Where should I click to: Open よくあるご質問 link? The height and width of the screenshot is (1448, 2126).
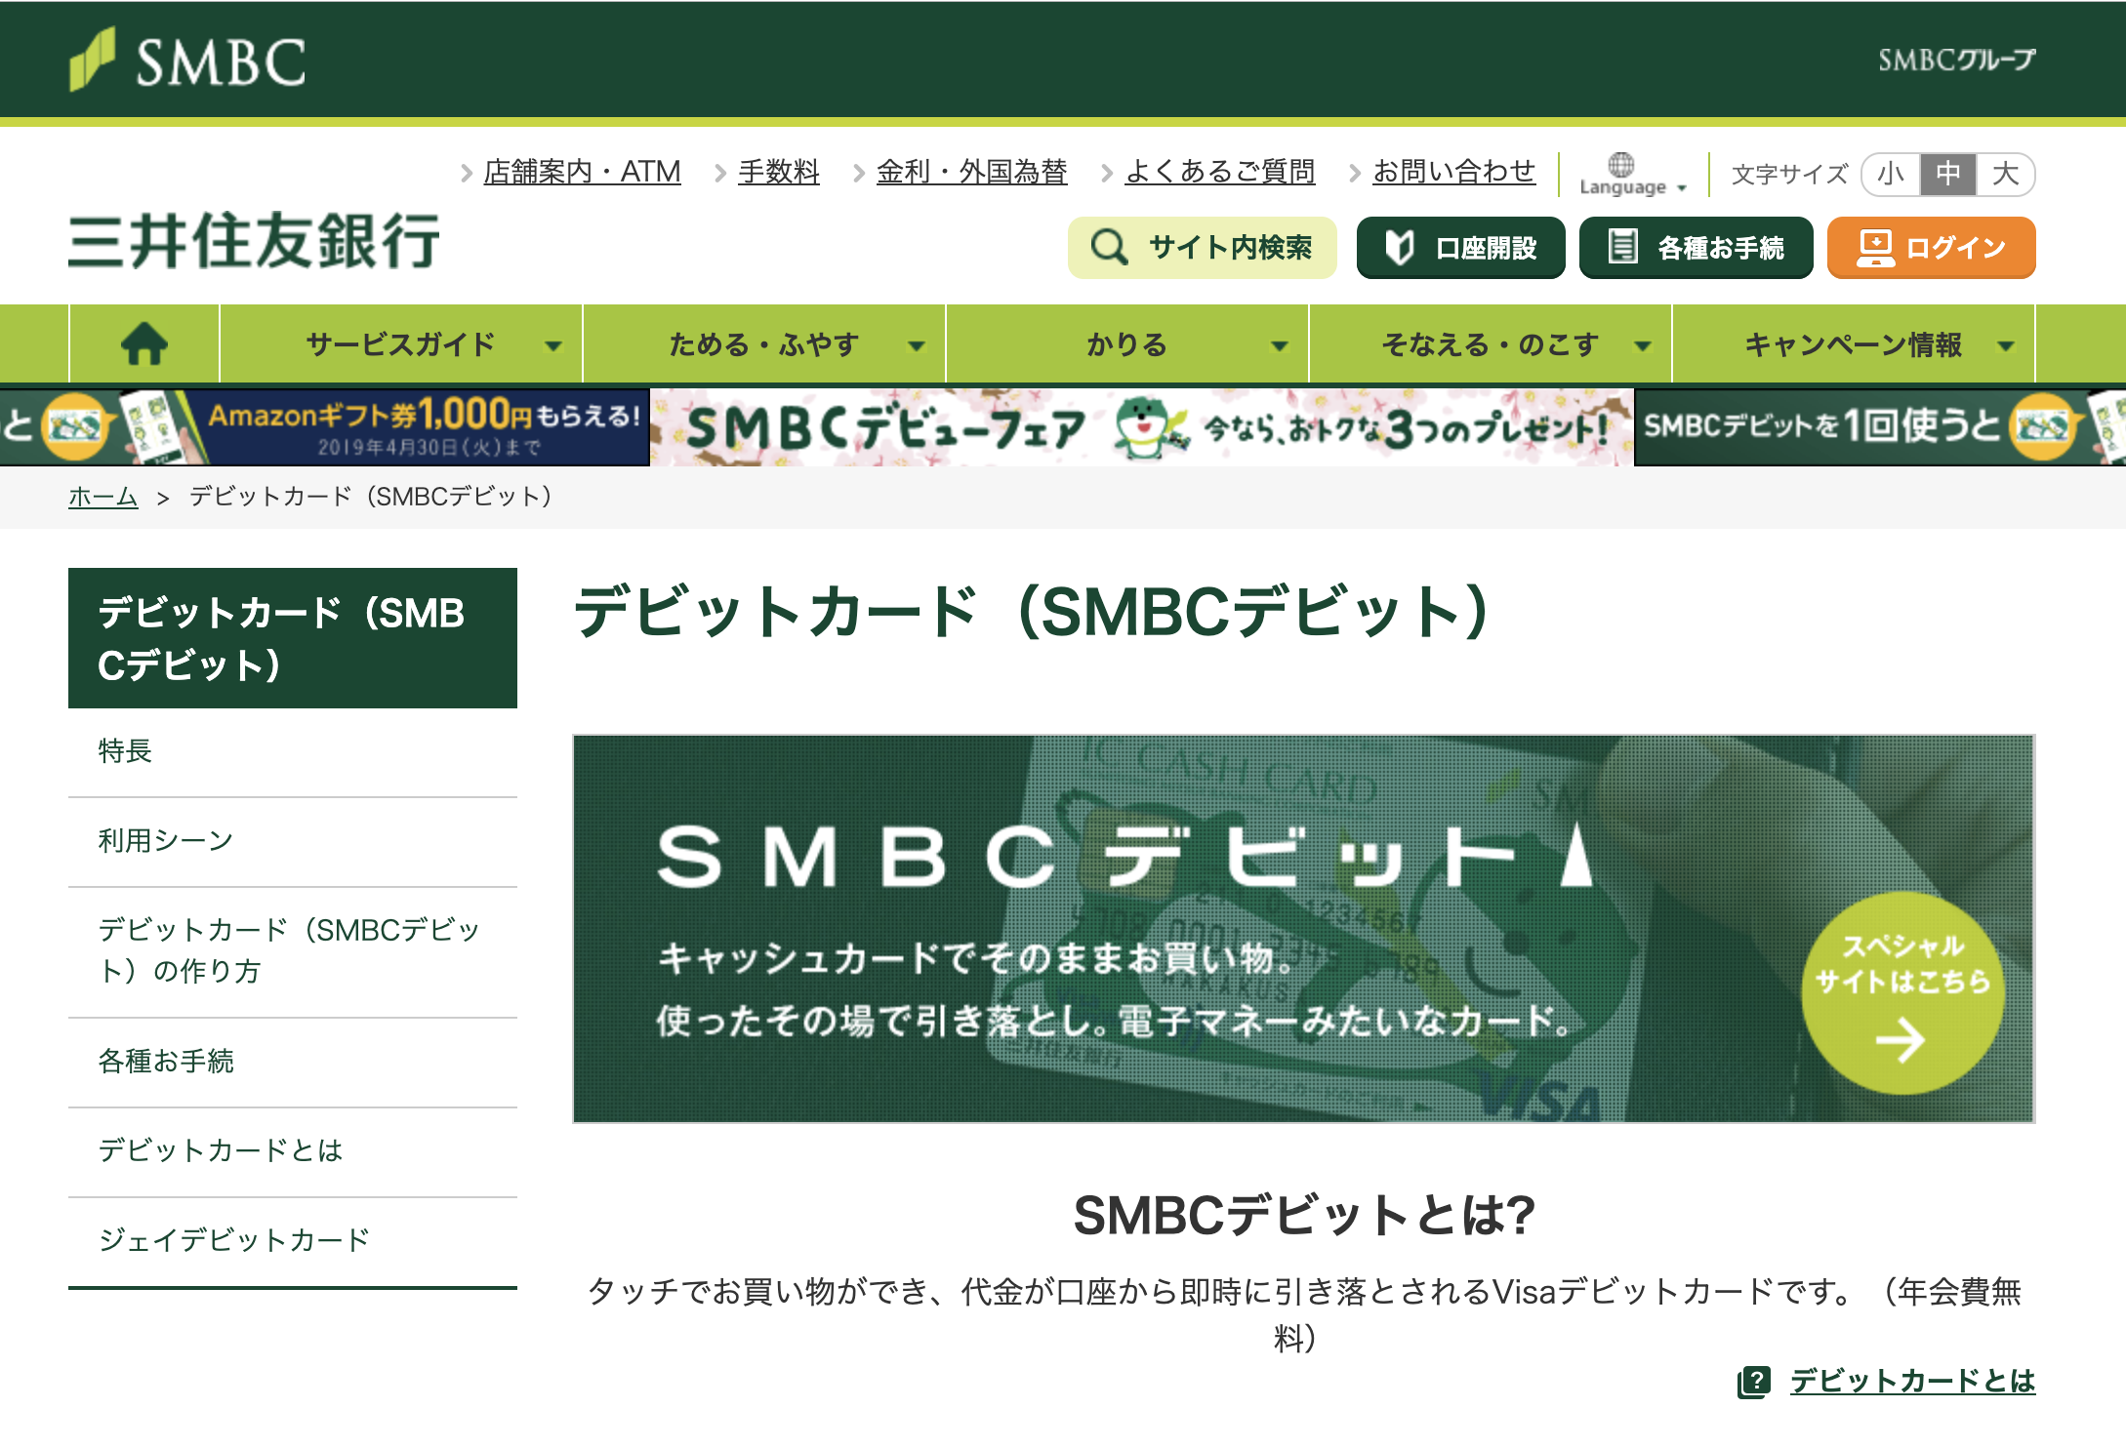pyautogui.click(x=1220, y=172)
